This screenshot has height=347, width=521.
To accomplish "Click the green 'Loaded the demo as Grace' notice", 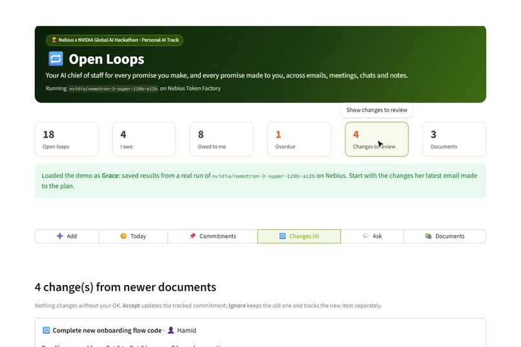I will pos(260,181).
